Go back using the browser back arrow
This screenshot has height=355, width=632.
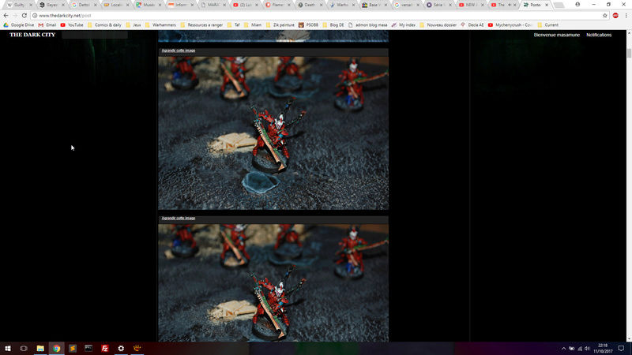pyautogui.click(x=6, y=15)
